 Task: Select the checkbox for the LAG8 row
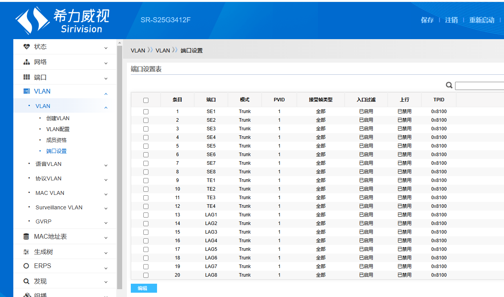(x=146, y=275)
